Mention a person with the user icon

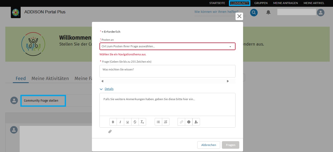click(196, 122)
